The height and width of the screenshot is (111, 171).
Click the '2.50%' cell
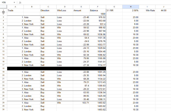(131, 10)
